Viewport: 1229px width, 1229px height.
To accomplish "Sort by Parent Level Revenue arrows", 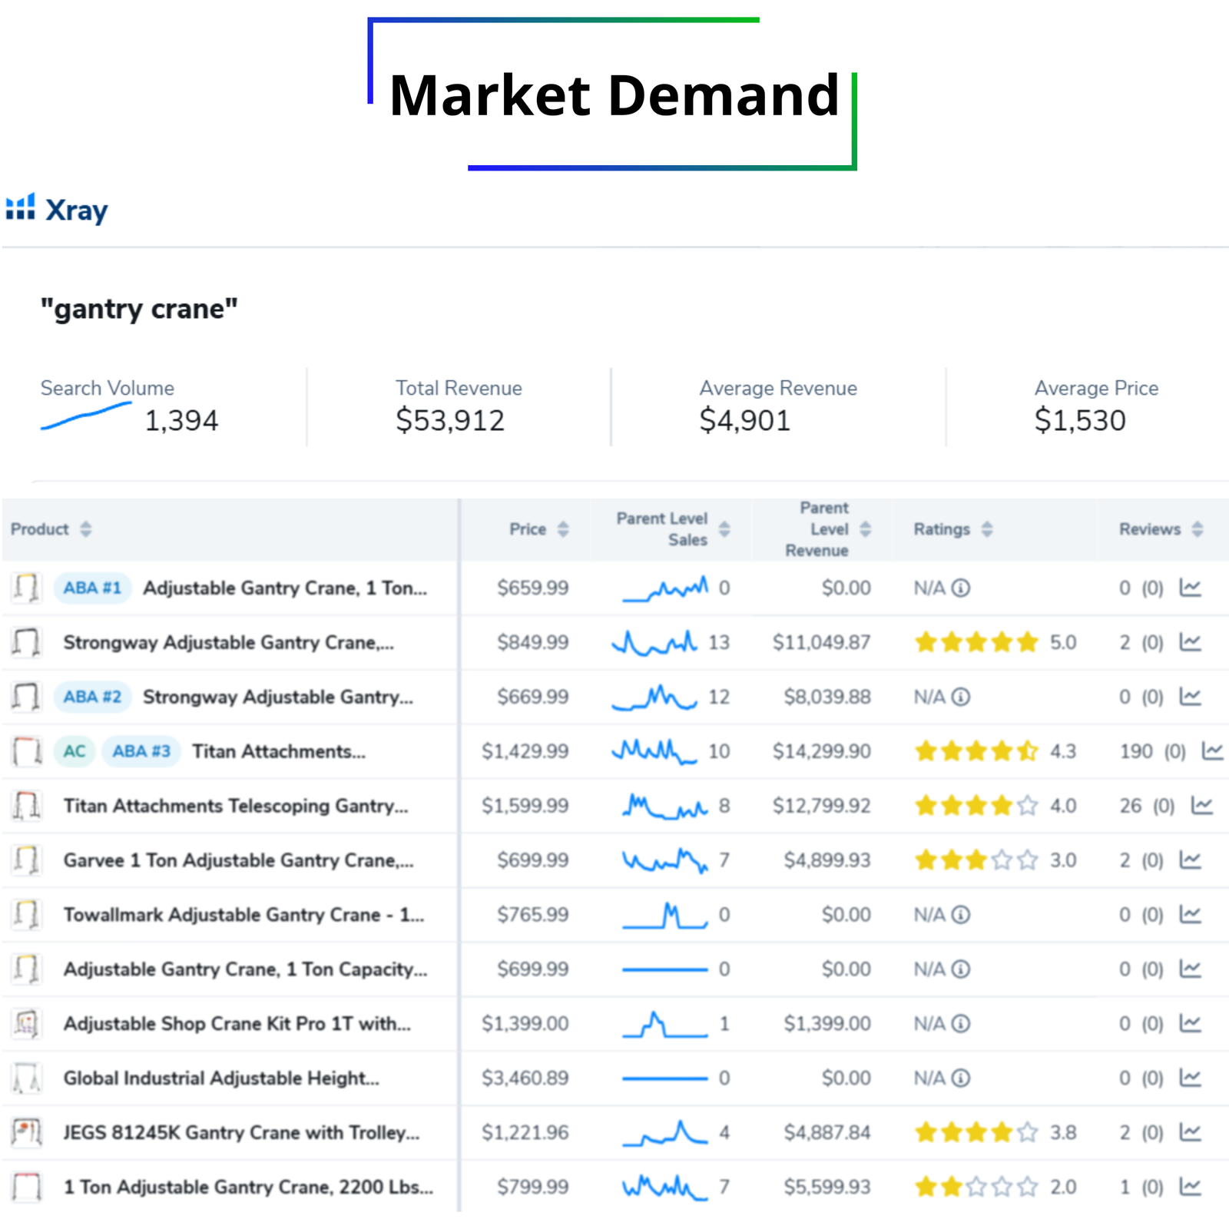I will tap(866, 529).
